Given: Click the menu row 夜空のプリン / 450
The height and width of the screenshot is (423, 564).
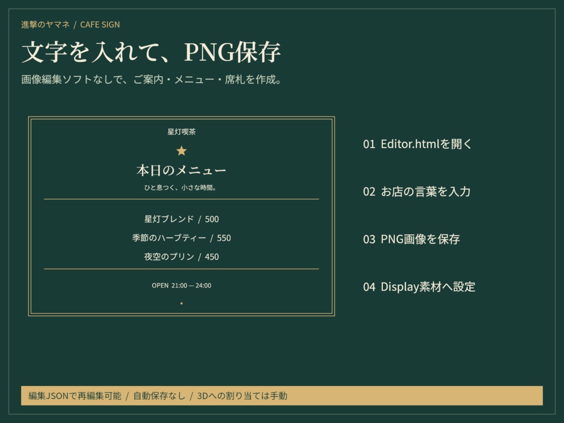Looking at the screenshot, I should 181,257.
